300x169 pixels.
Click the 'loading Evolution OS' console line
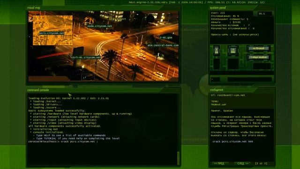[x=68, y=98]
